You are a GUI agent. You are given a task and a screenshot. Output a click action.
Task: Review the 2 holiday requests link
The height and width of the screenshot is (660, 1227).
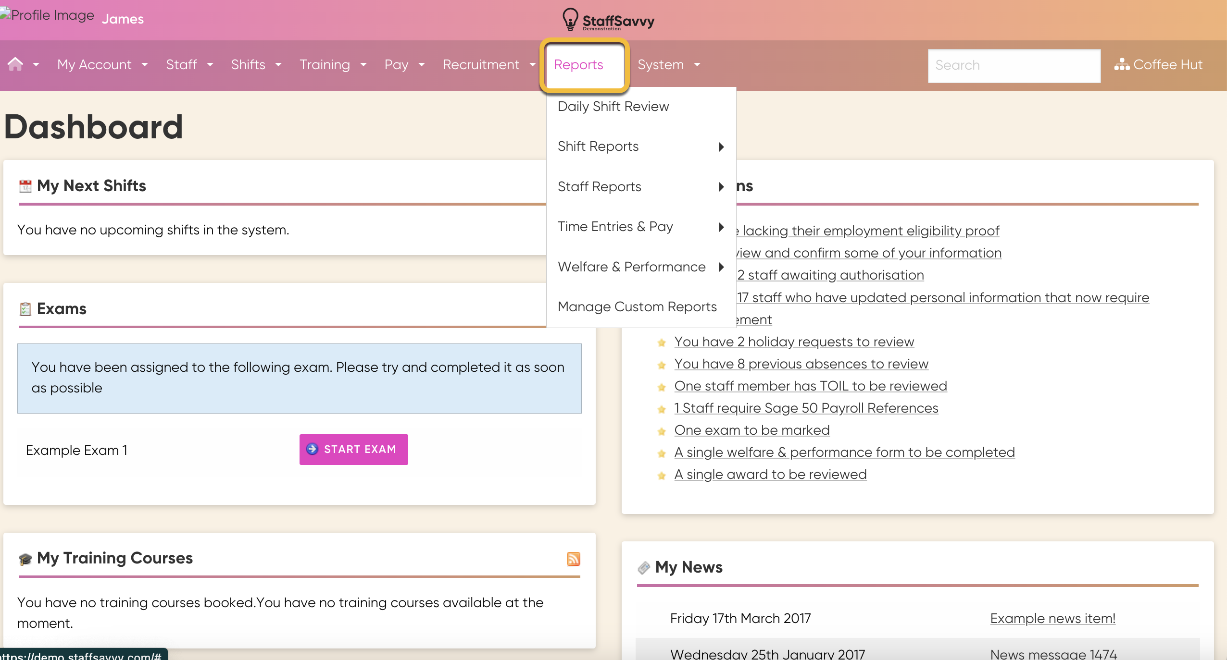[x=794, y=342]
